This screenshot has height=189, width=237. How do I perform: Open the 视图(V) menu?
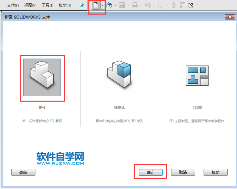30,5
